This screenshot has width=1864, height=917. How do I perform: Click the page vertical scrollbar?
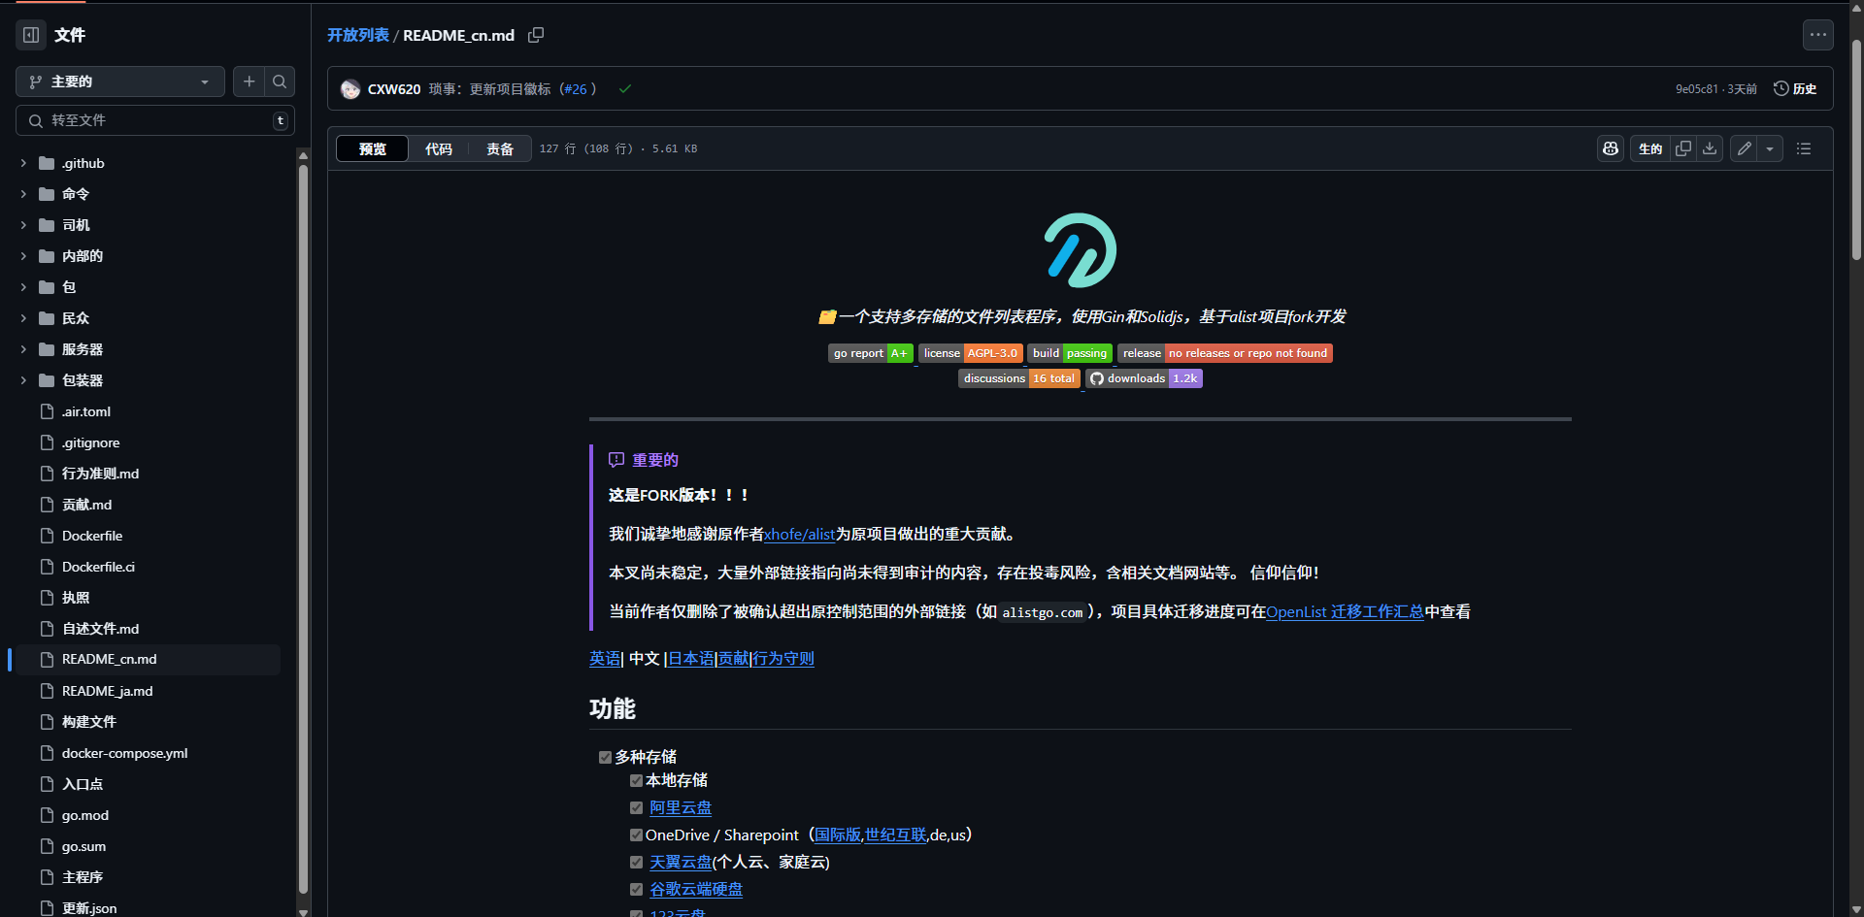(1856, 150)
